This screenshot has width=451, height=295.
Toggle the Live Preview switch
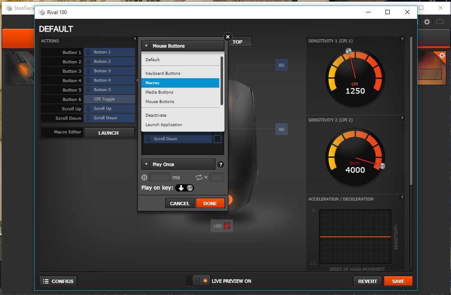click(200, 281)
